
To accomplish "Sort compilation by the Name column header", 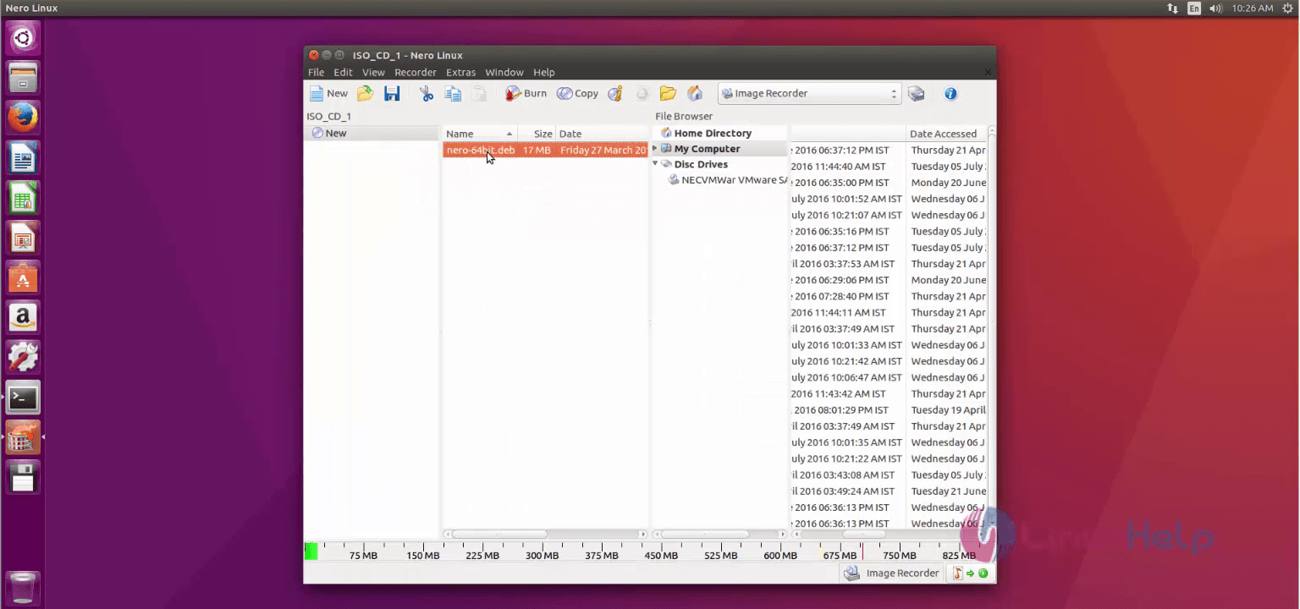I will 479,134.
